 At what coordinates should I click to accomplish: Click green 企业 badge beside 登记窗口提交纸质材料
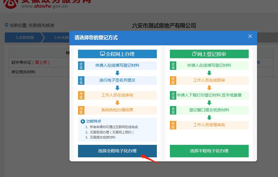173,110
